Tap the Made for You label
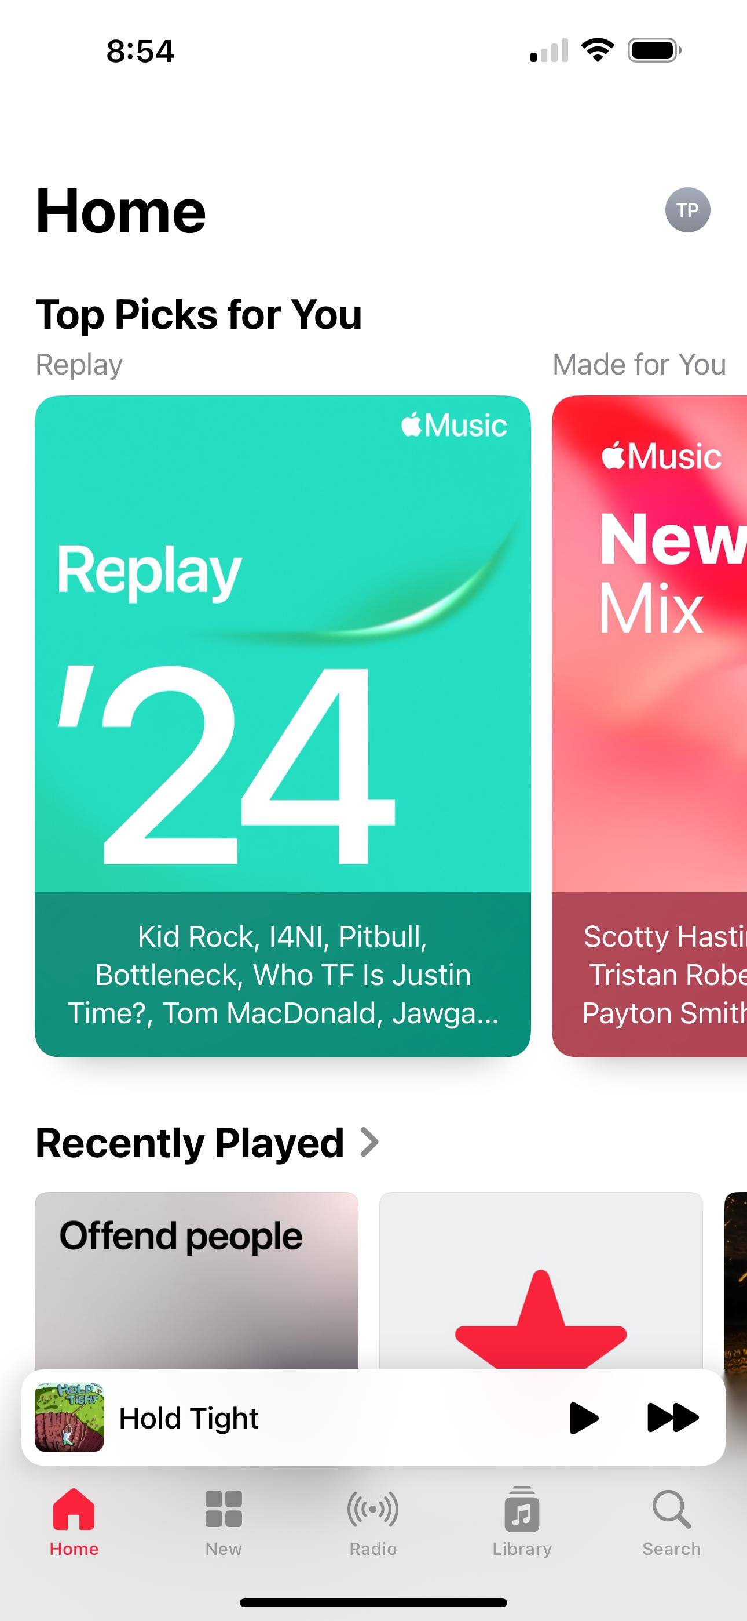 [x=639, y=364]
